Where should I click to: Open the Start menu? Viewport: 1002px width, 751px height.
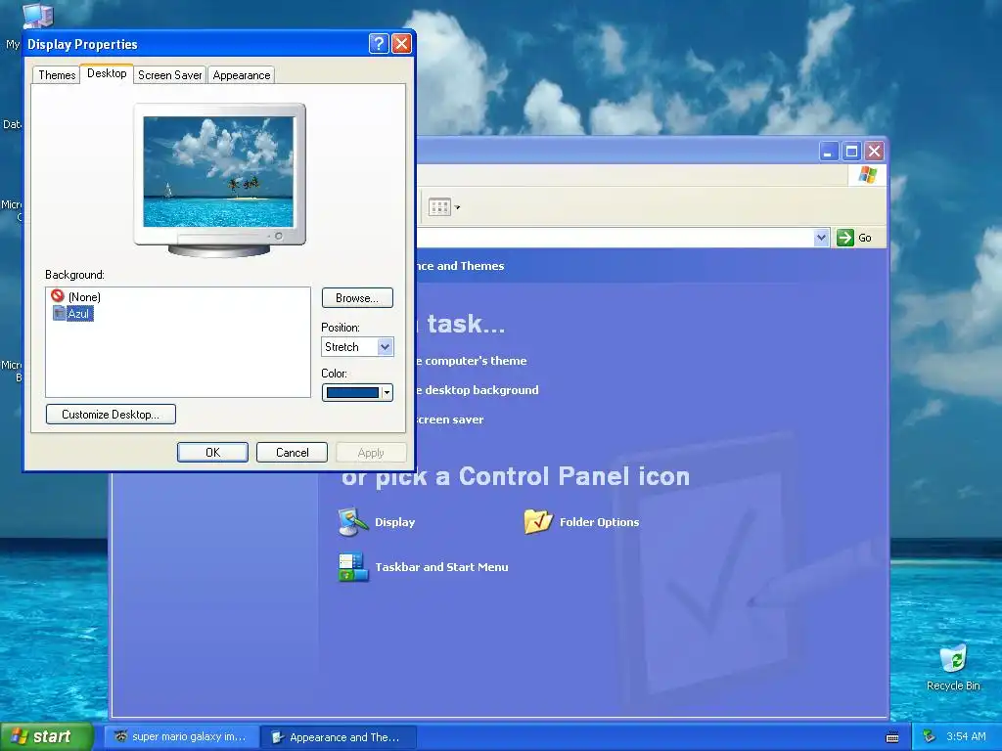(46, 736)
